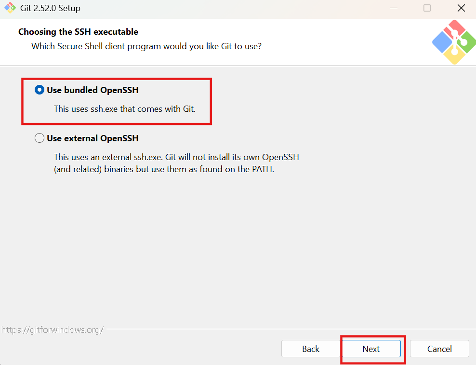The height and width of the screenshot is (365, 476).
Task: Go to the previous page with Back
Action: pyautogui.click(x=311, y=349)
